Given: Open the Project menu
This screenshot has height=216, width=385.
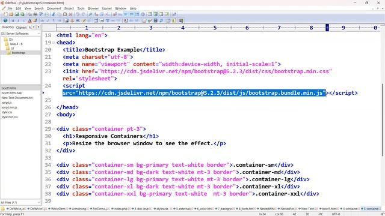Looking at the screenshot, I should coord(69,8).
